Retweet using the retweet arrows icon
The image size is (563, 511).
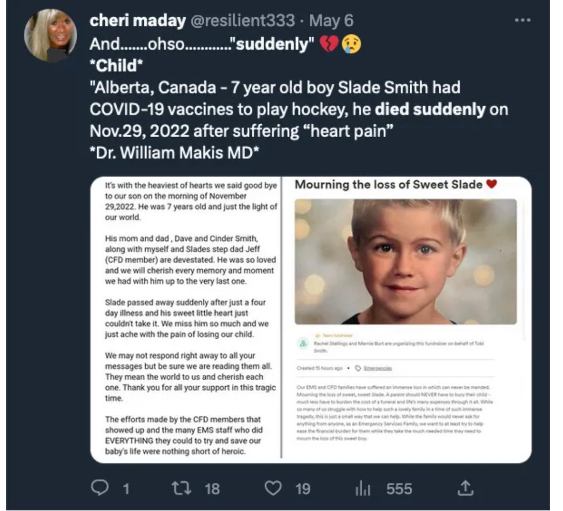coord(181,488)
